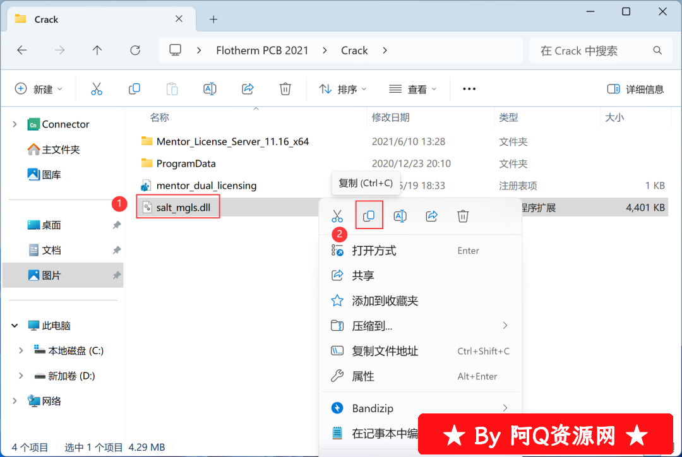The image size is (682, 457).
Task: Sort by the 名称 column header
Action: [x=160, y=117]
